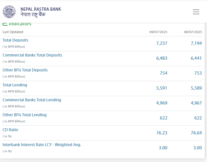The width and height of the screenshot is (207, 162).
Task: Click the Last Updated label
Action: click(x=13, y=32)
